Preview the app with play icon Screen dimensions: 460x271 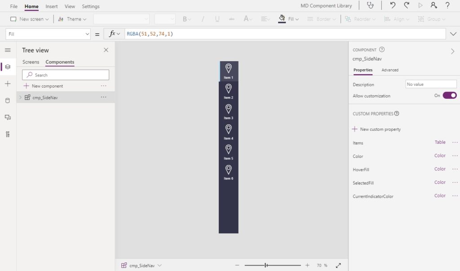click(420, 5)
